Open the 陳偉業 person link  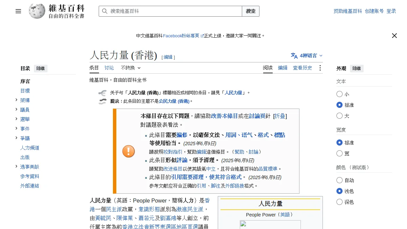pyautogui.click(x=125, y=218)
